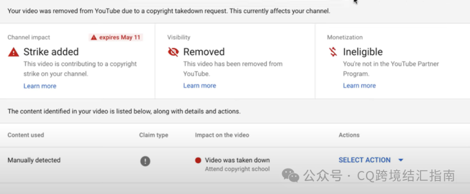This screenshot has height=194, width=470.
Task: Click the not in YouTube Partner Program description
Action: tap(391, 69)
